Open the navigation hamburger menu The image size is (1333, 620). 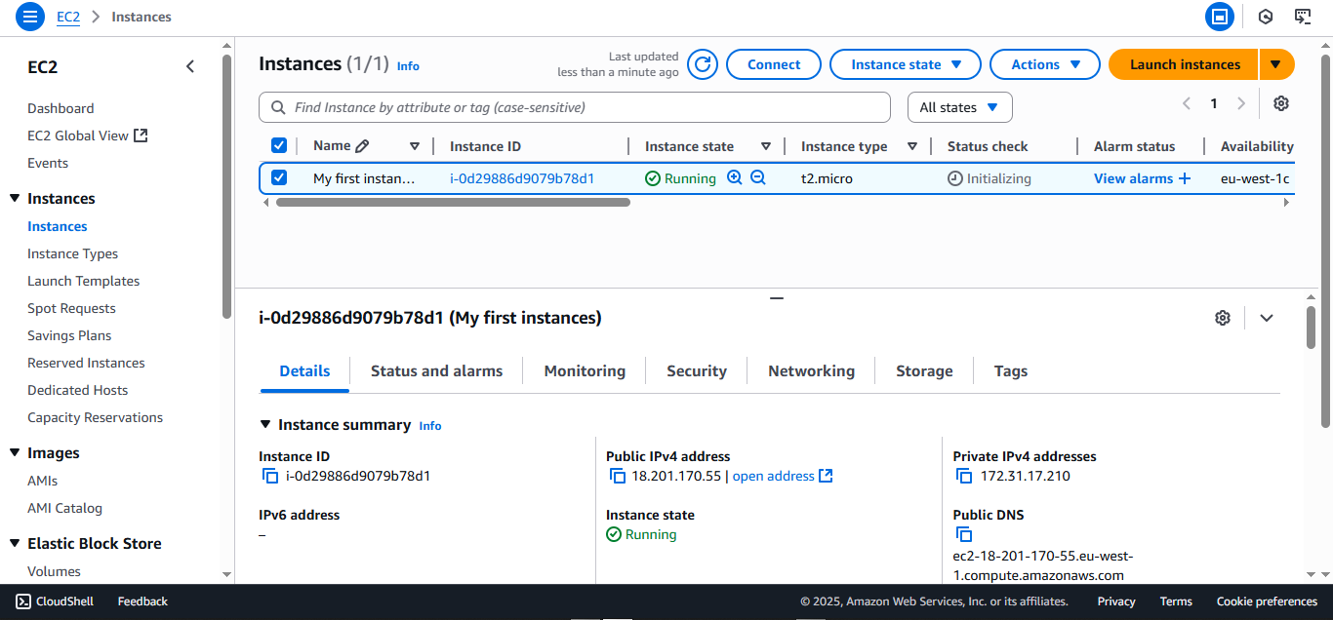tap(29, 17)
